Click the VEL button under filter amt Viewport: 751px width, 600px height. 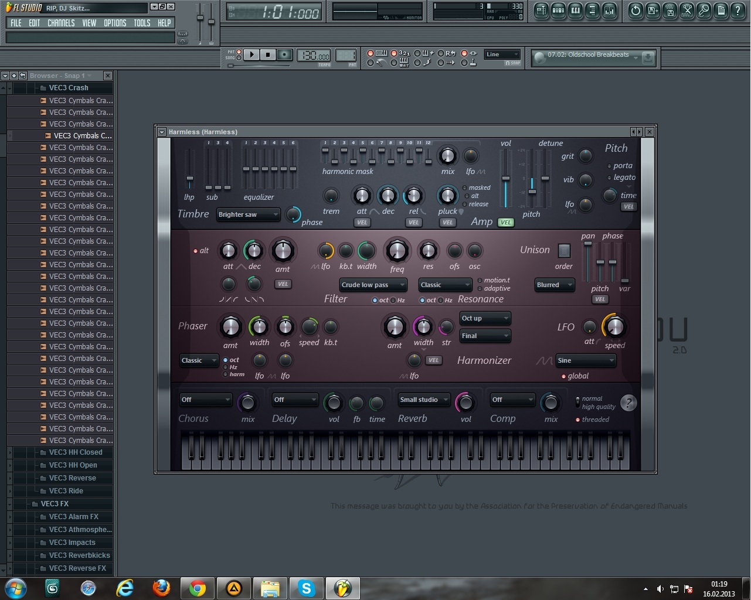point(283,284)
